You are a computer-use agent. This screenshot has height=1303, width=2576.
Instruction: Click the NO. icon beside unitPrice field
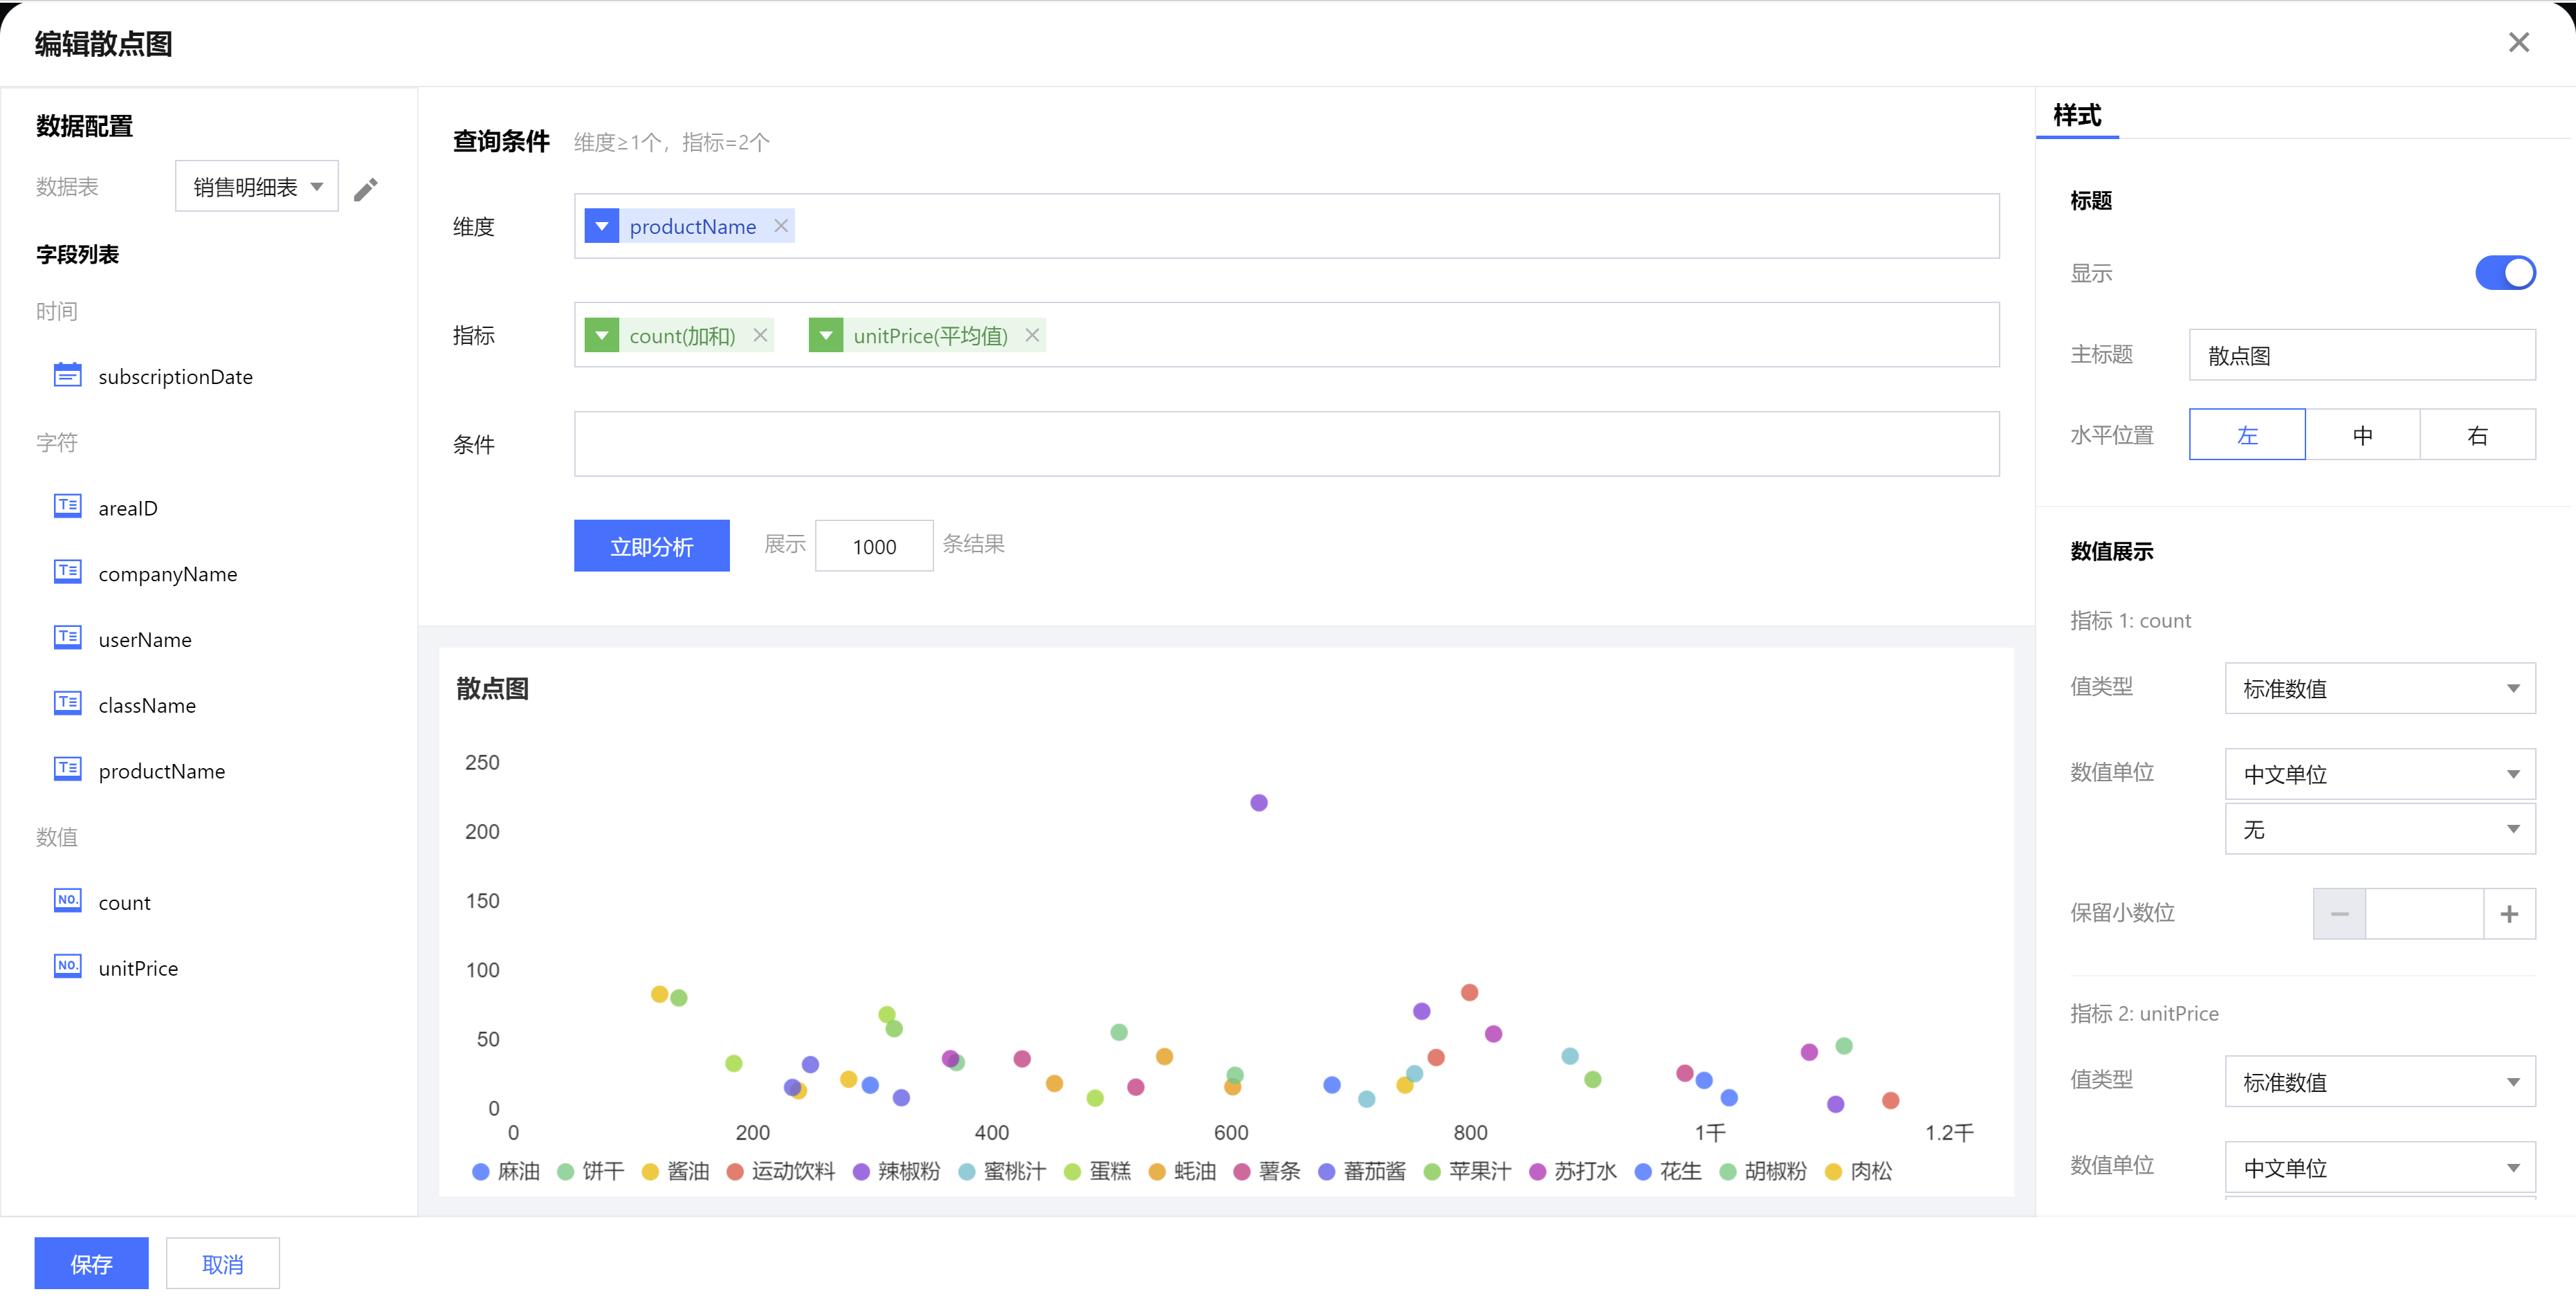pos(67,966)
